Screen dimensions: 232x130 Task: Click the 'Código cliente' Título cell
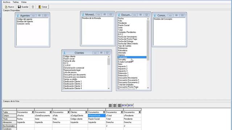(79, 119)
